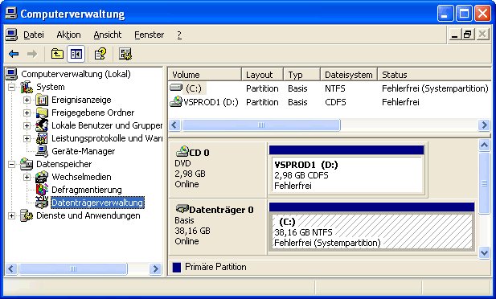Click the disk view scroll down arrow
Image resolution: width=496 pixels, height=299 pixels.
484,253
